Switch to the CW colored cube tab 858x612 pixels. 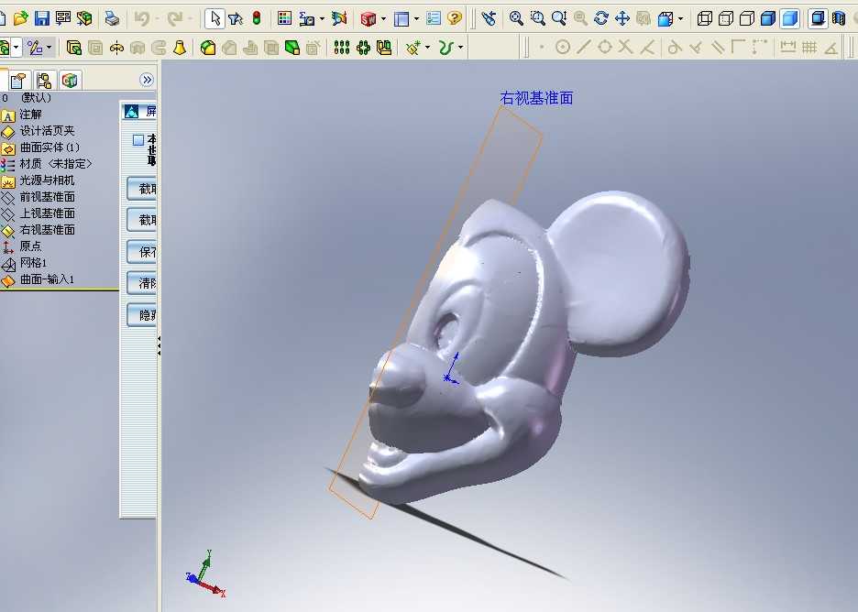click(x=70, y=81)
